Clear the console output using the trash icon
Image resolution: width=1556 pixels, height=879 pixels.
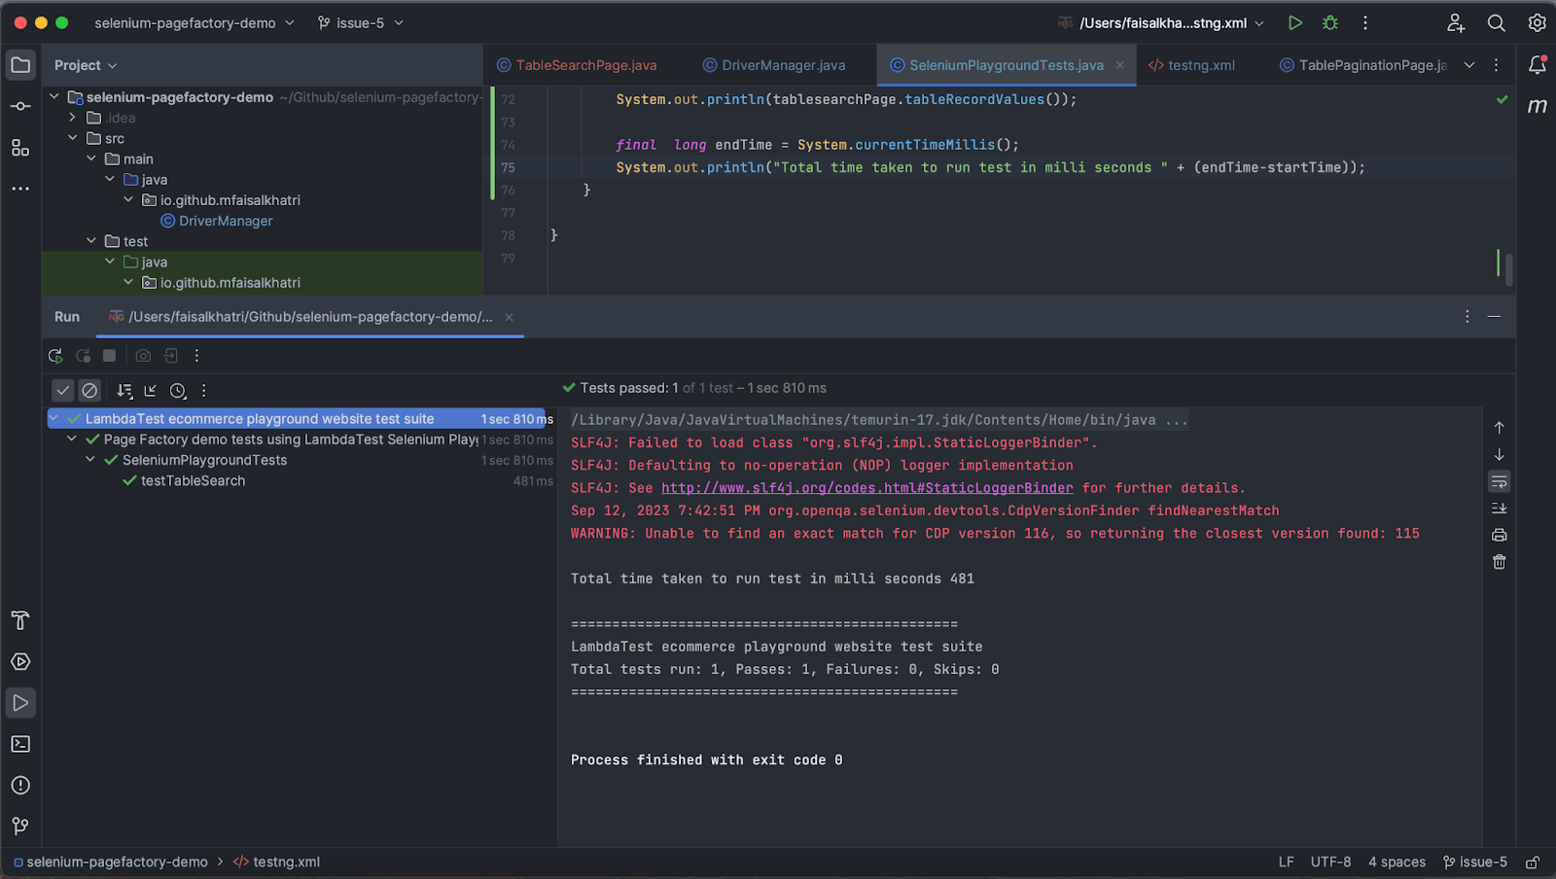tap(1499, 561)
